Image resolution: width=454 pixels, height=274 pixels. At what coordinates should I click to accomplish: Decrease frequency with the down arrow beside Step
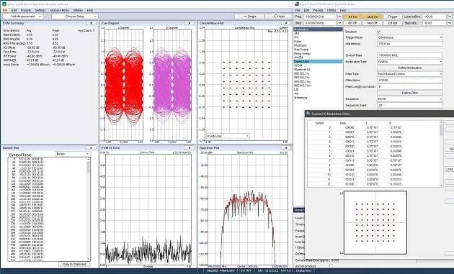[339, 23]
